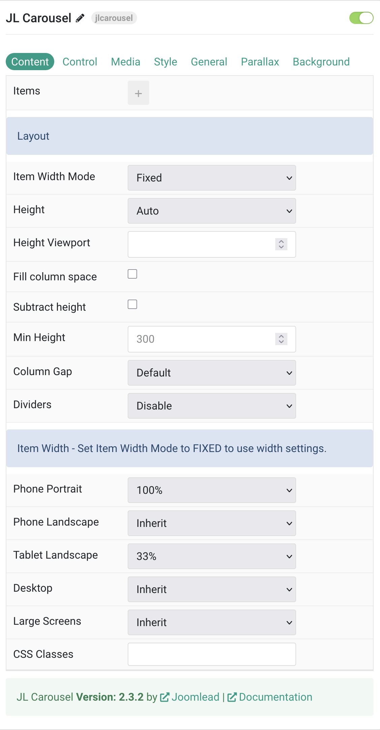Toggle the JL Carousel enable switch

[x=361, y=18]
